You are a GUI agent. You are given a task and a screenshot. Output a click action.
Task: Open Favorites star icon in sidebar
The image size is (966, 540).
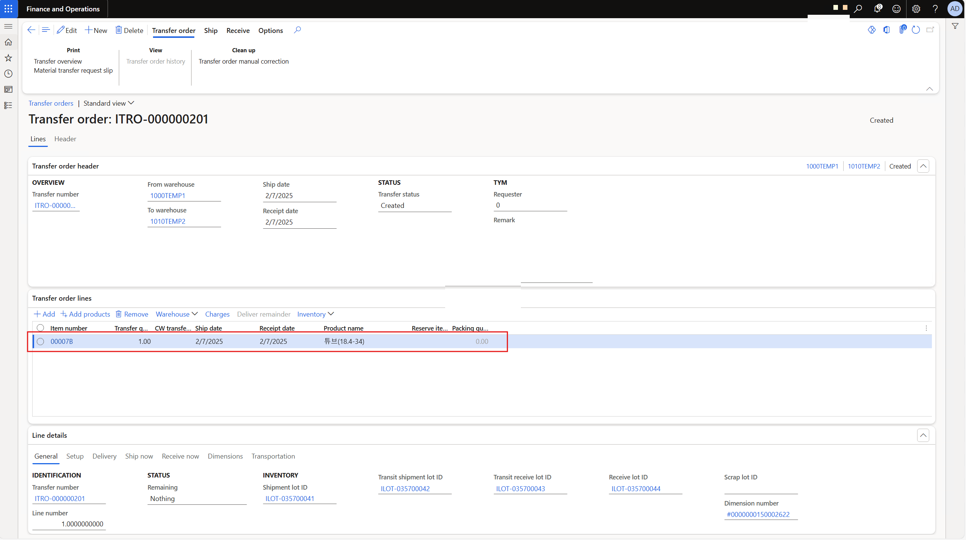point(8,58)
